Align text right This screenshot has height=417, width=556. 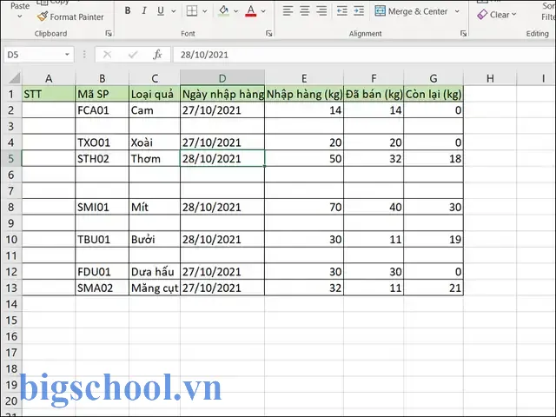(x=321, y=11)
